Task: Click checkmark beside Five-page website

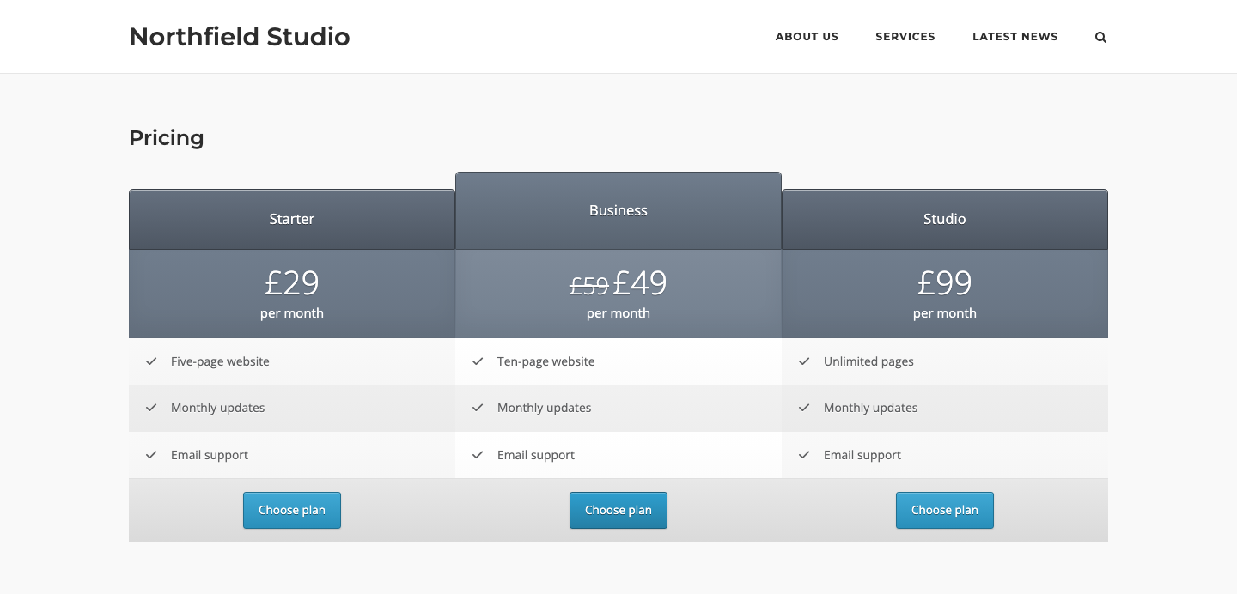Action: click(x=151, y=361)
